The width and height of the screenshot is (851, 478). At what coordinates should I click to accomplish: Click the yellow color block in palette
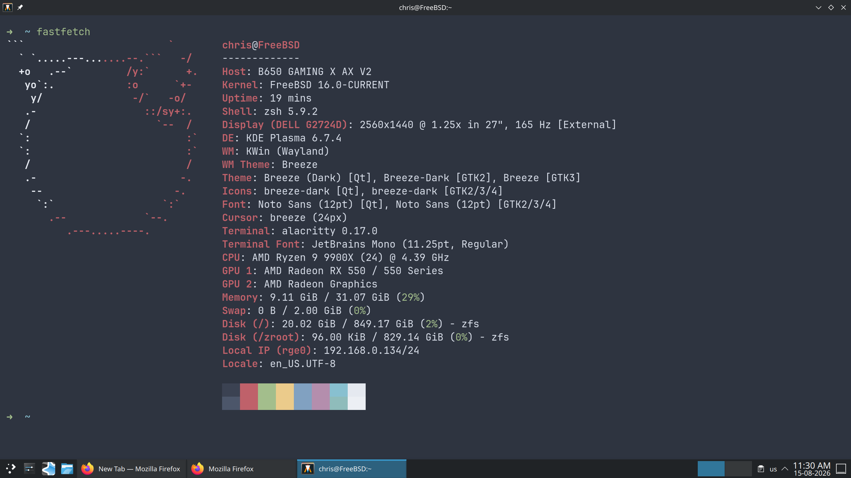tap(285, 397)
